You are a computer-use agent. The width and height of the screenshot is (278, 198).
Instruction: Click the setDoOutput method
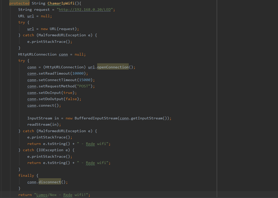pyautogui.click(x=51, y=99)
